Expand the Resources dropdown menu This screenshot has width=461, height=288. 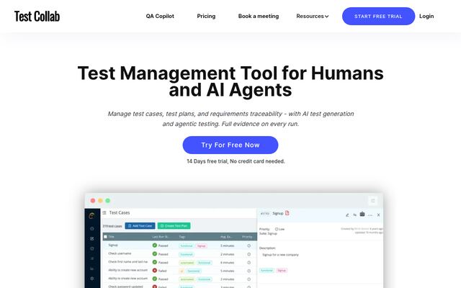[x=312, y=16]
